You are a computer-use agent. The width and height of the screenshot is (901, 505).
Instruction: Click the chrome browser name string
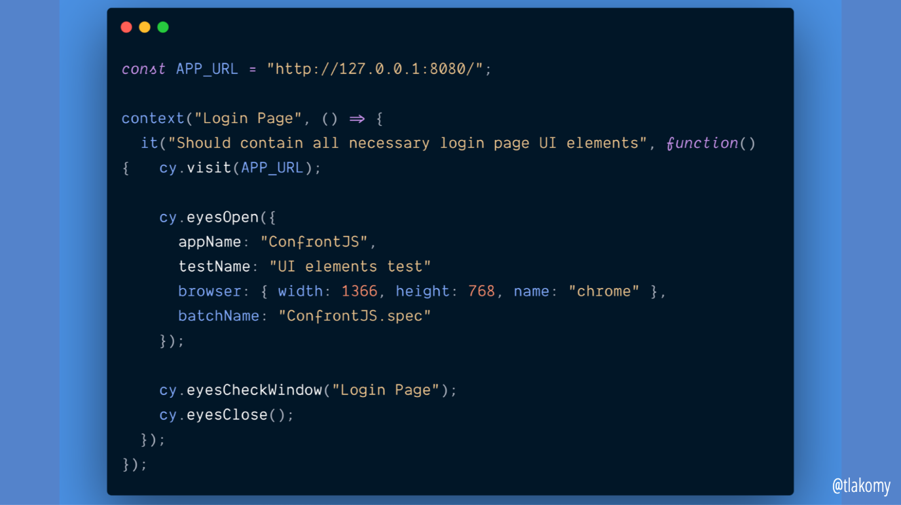pyautogui.click(x=603, y=291)
